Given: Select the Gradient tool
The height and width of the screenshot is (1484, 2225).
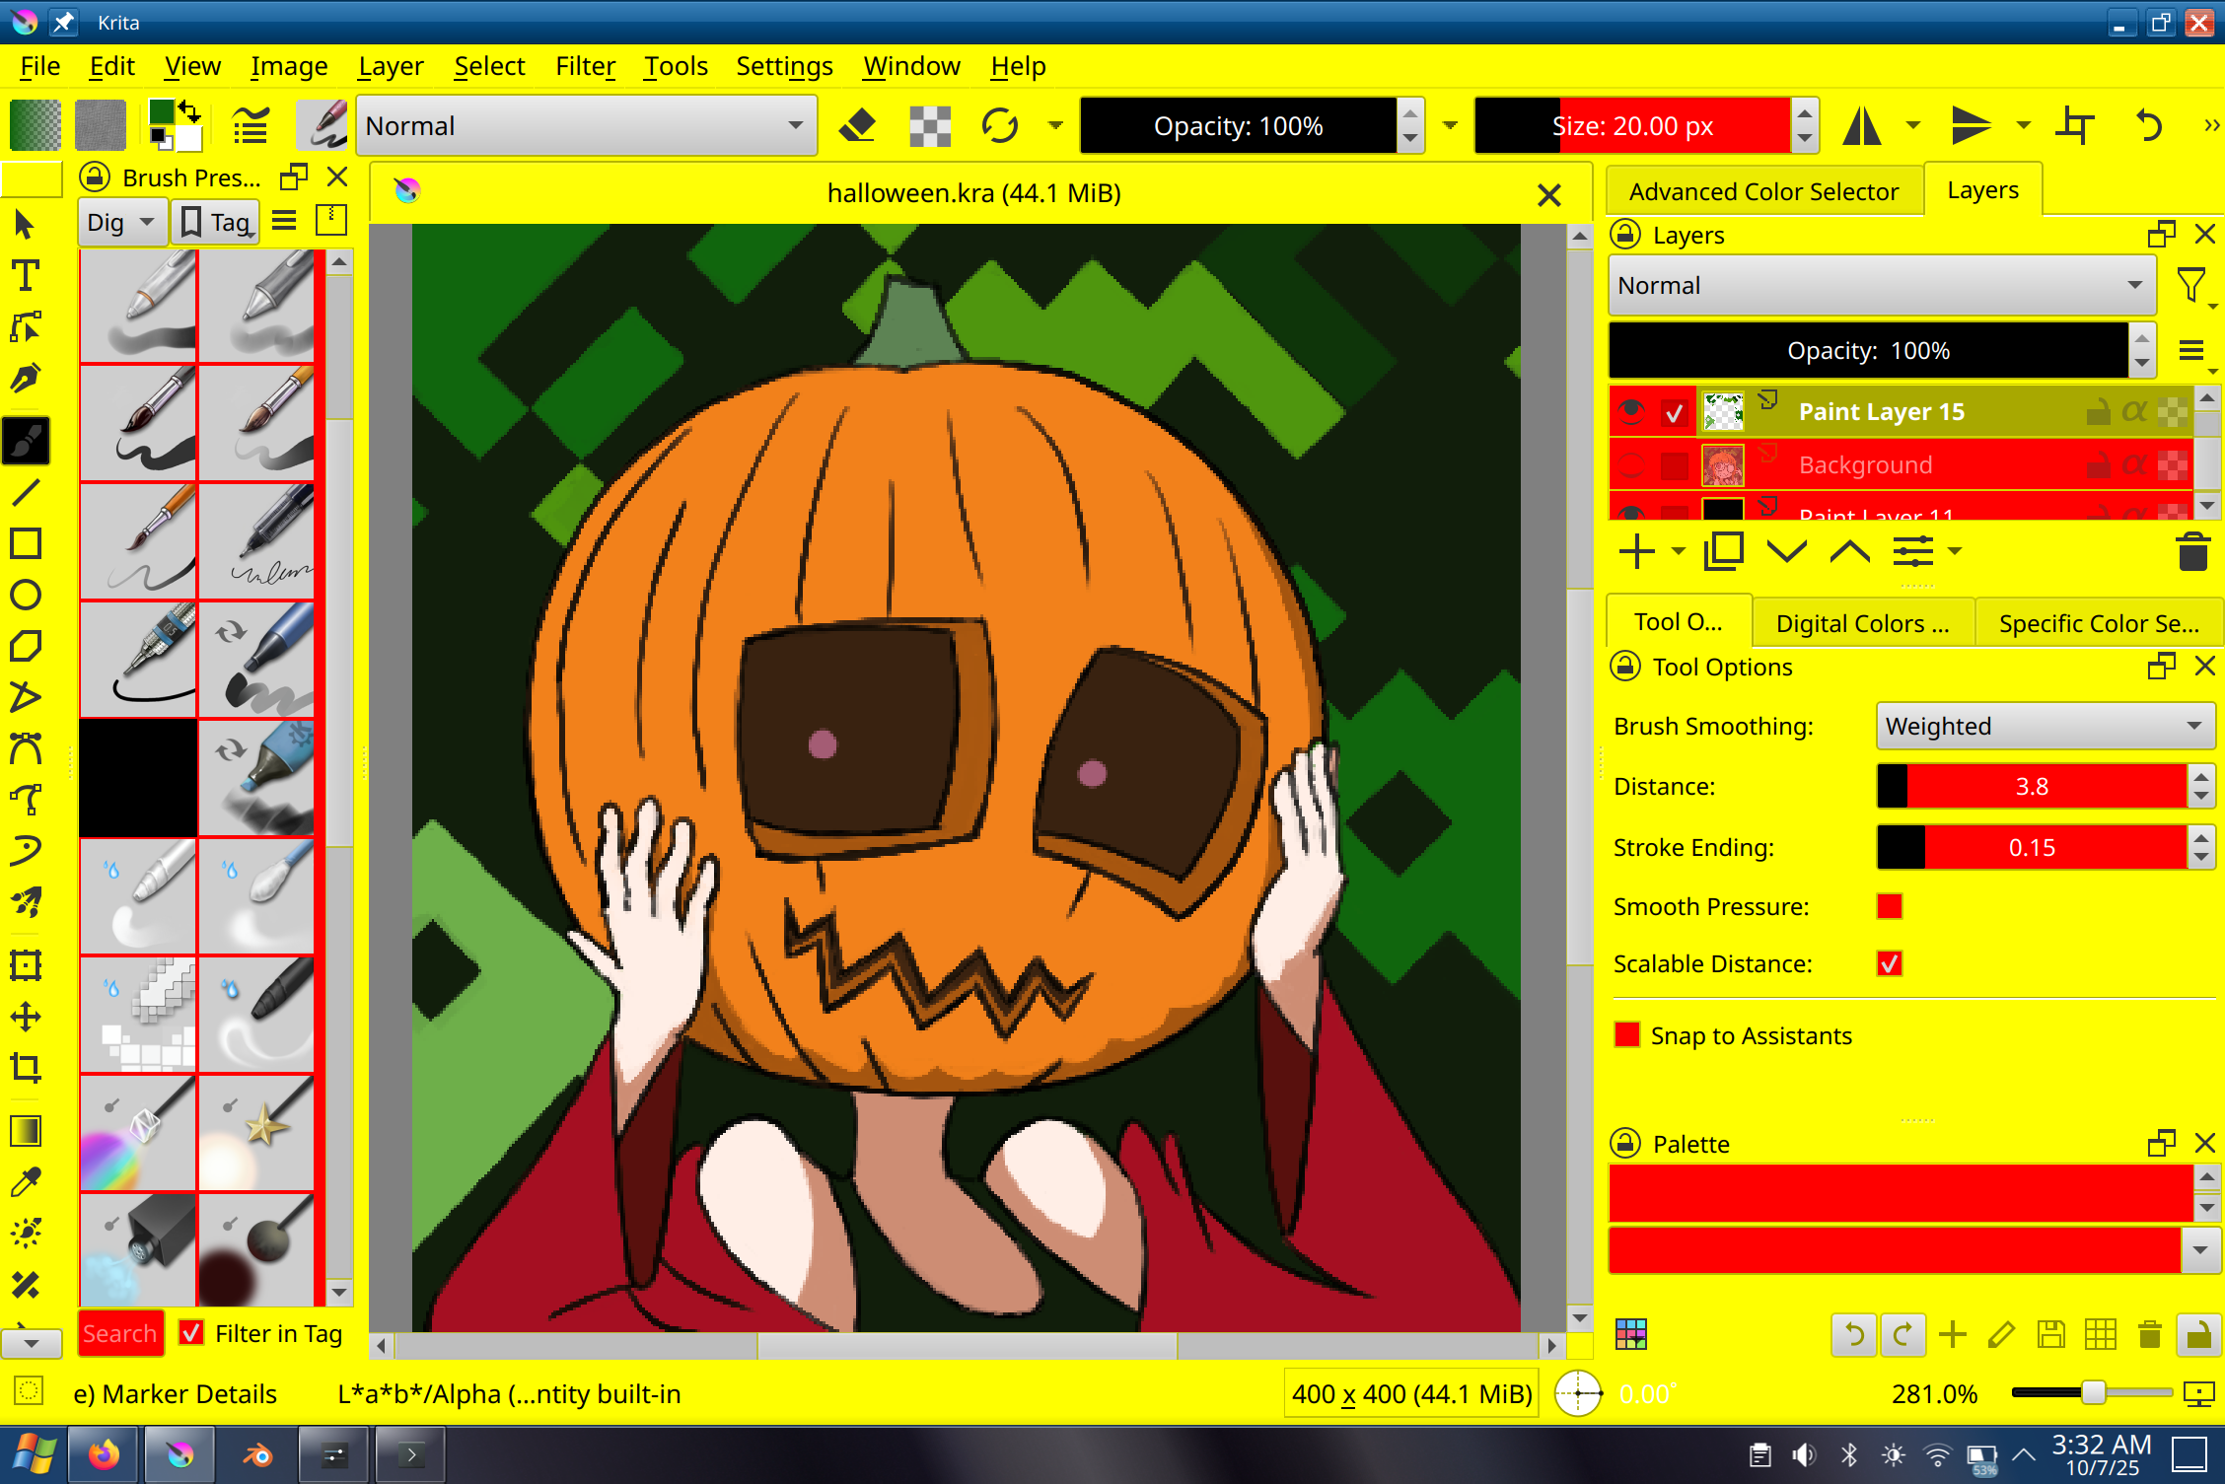Looking at the screenshot, I should coord(26,1131).
